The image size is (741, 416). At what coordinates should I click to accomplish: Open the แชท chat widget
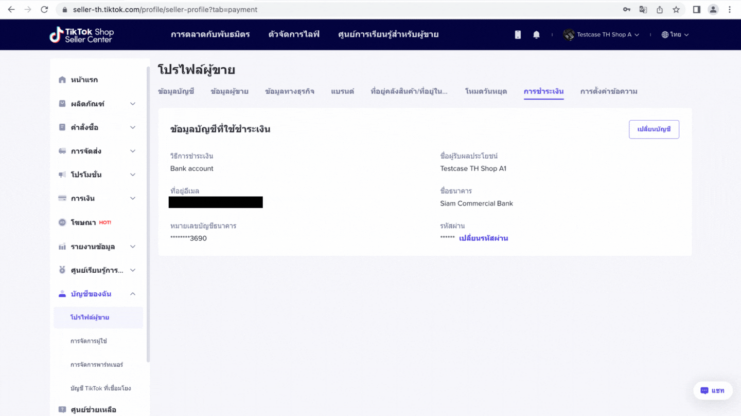pos(713,391)
